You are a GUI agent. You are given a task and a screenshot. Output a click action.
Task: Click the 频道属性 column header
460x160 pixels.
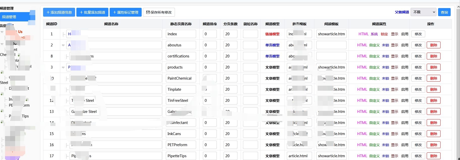point(379,24)
